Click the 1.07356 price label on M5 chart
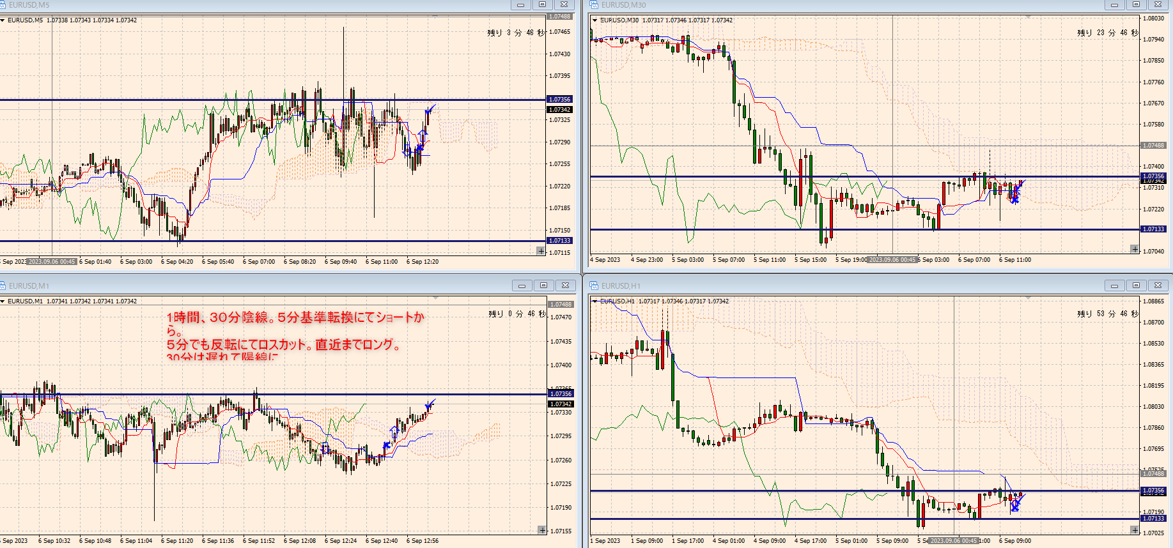The width and height of the screenshot is (1173, 548). (x=559, y=100)
